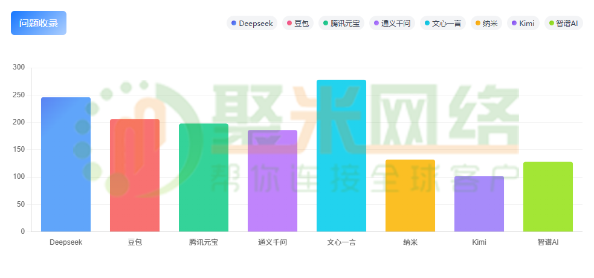Select the purple 通义千问 bar
This screenshot has width=594, height=278.
click(273, 181)
